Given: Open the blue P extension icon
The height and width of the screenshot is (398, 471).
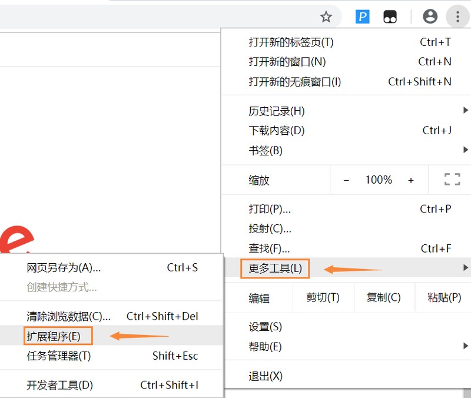Looking at the screenshot, I should (362, 16).
